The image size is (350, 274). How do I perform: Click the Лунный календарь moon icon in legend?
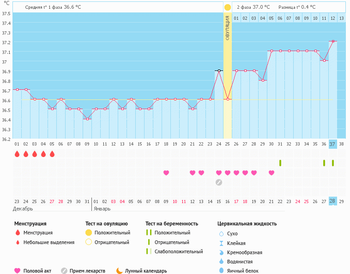point(119,271)
